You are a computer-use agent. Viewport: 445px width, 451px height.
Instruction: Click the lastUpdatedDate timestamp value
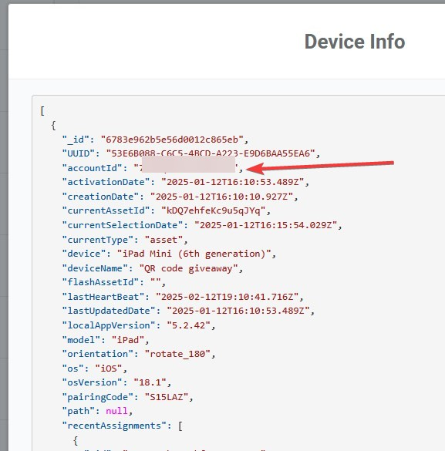(x=238, y=311)
